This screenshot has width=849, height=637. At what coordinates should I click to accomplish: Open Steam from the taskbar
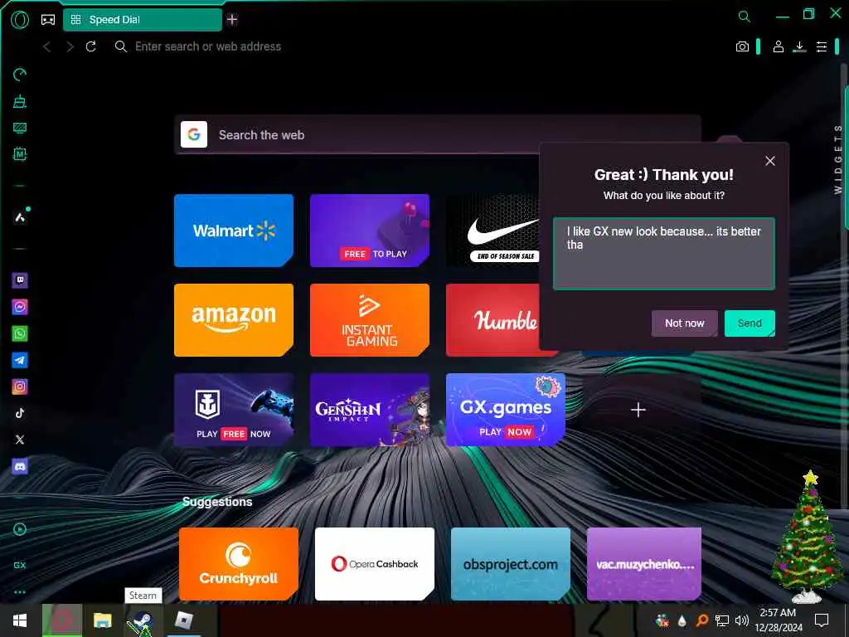point(142,620)
